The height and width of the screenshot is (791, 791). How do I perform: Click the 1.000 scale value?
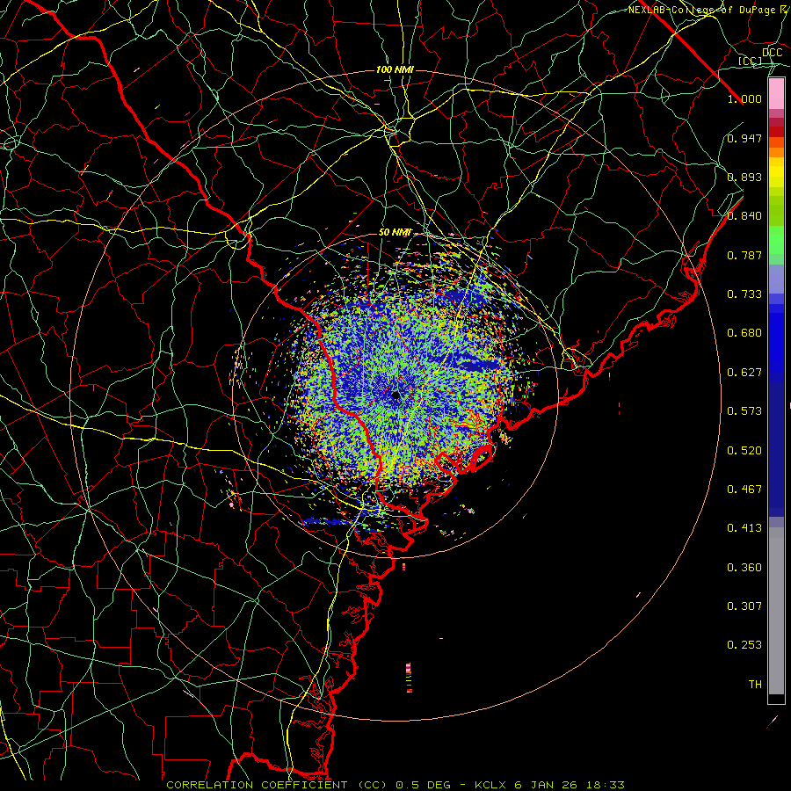pos(744,98)
